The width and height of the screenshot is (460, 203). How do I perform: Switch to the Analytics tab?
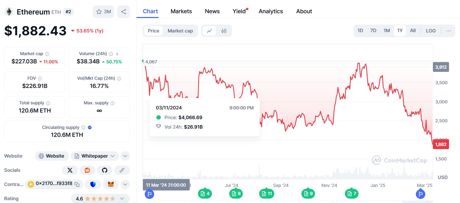click(x=271, y=11)
